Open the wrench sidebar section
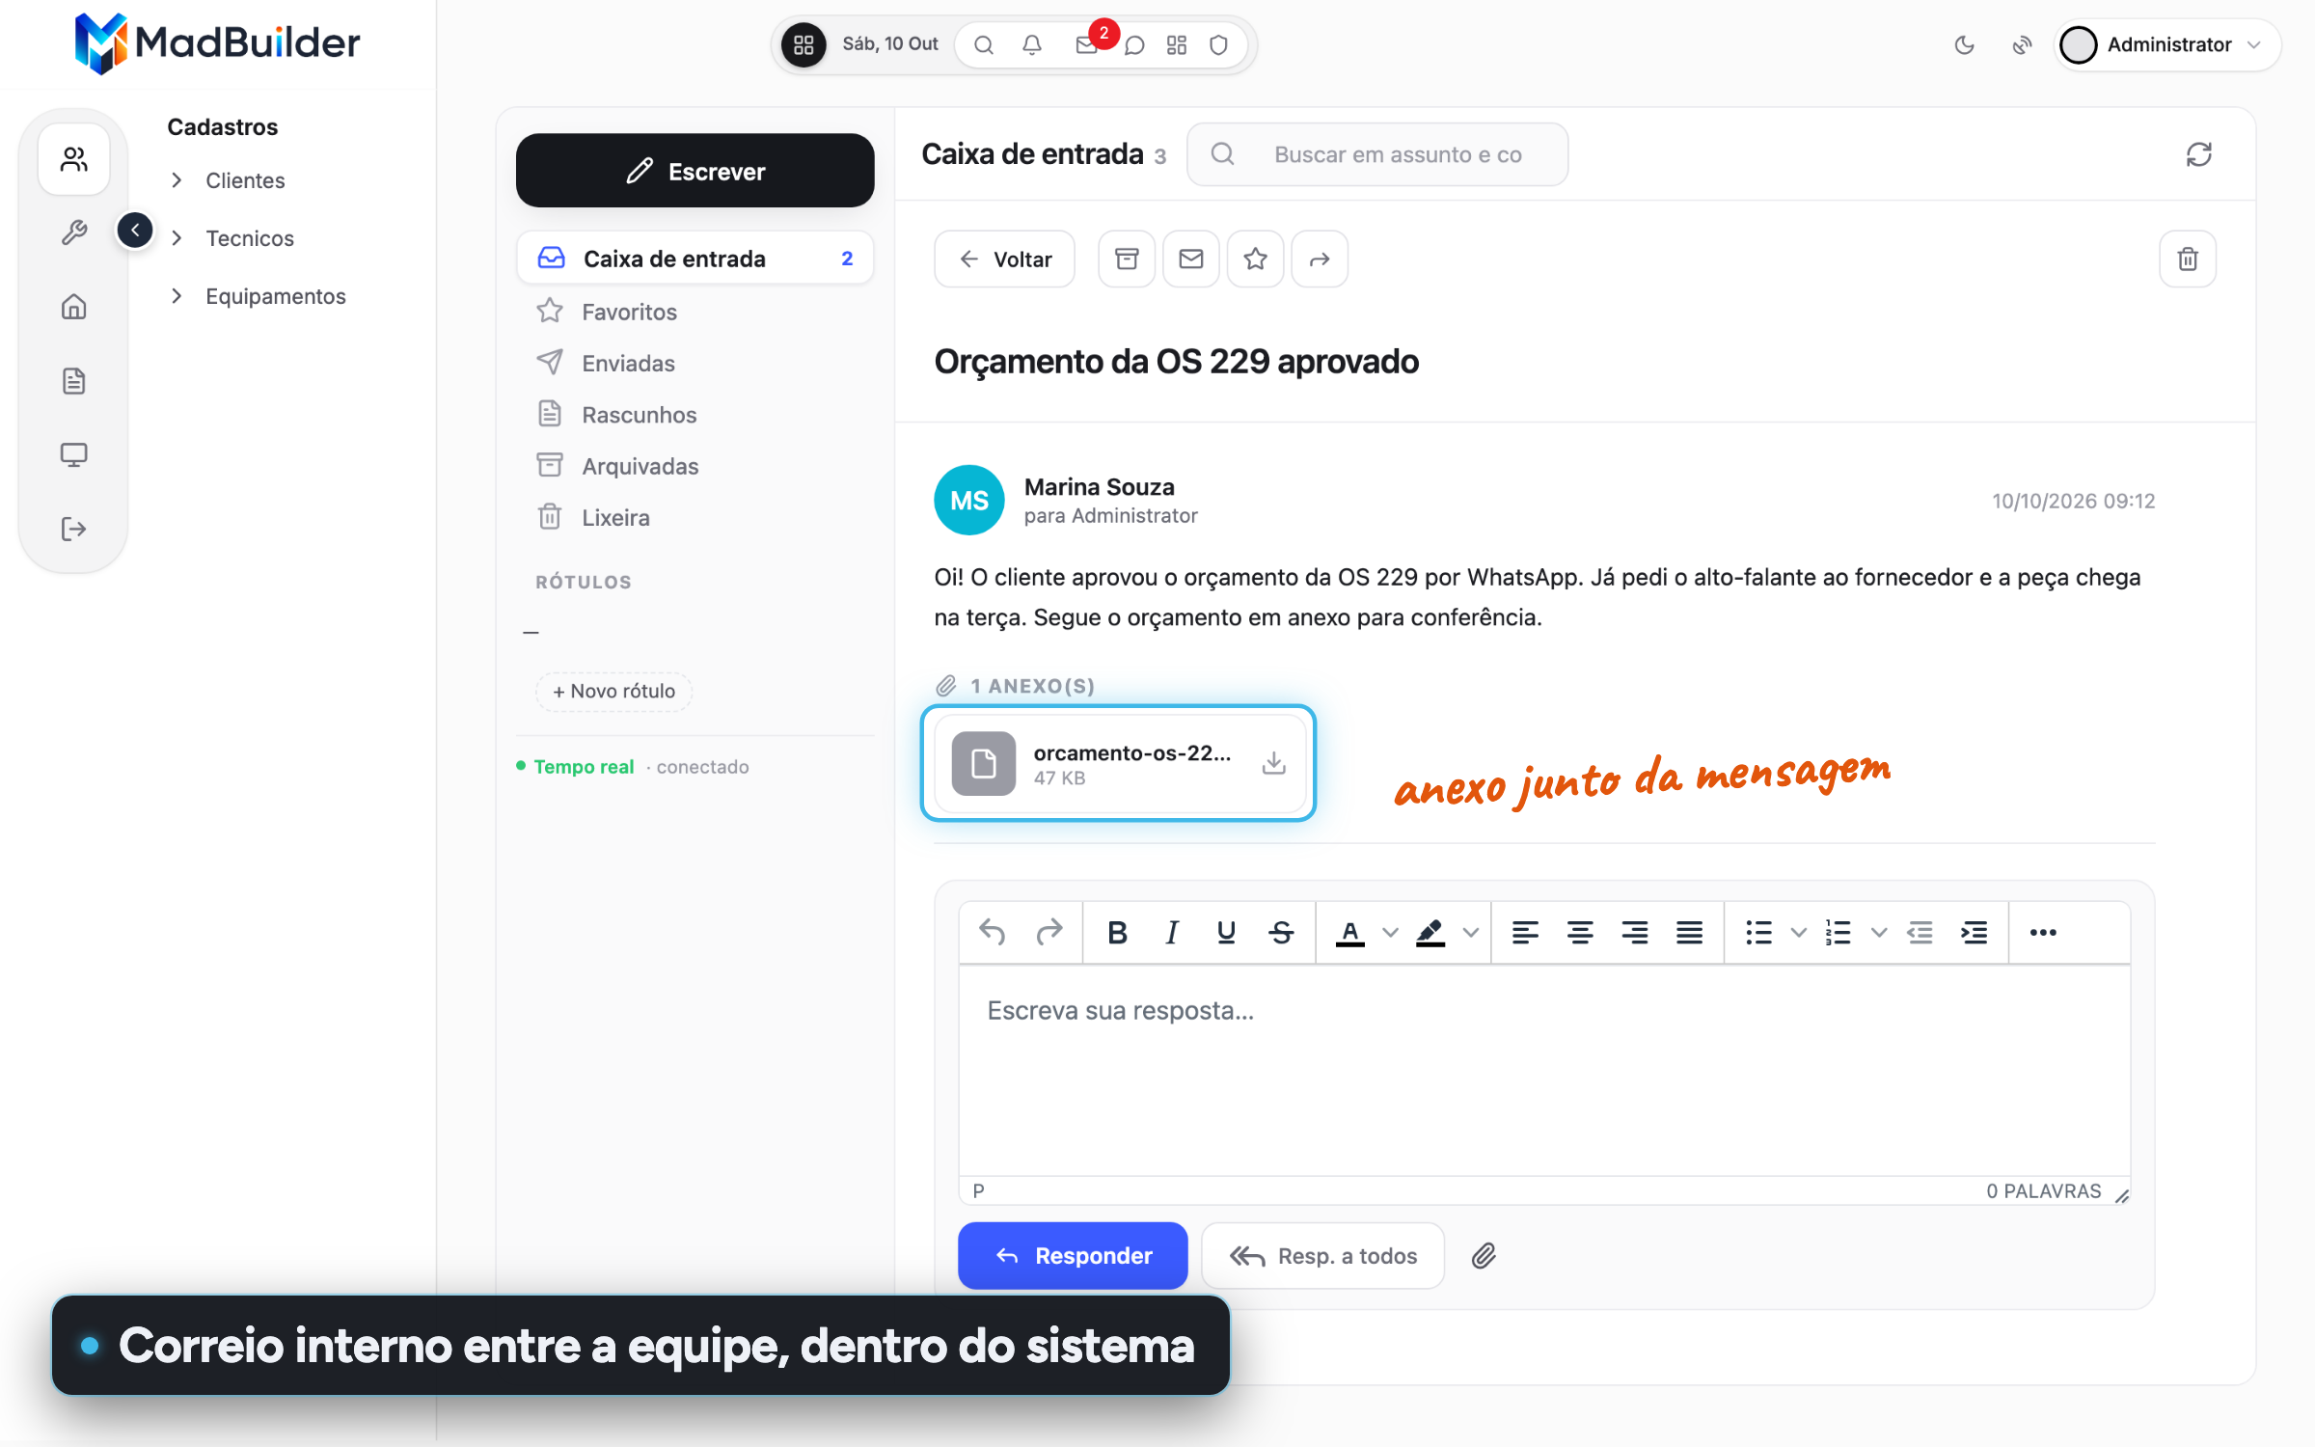Viewport: 2315px width, 1447px height. (x=74, y=232)
